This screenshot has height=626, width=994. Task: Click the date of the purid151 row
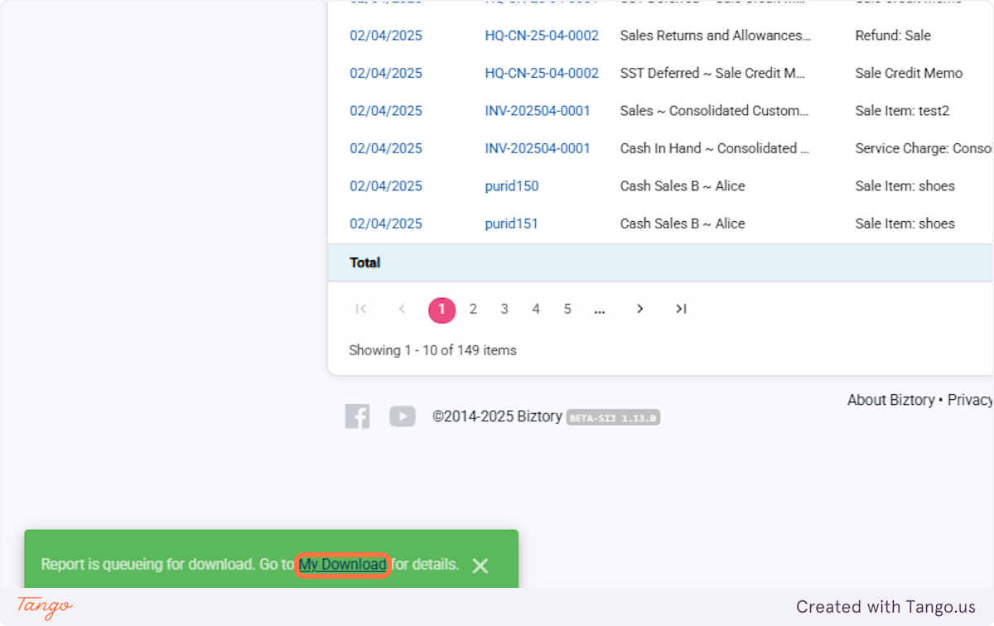(386, 224)
